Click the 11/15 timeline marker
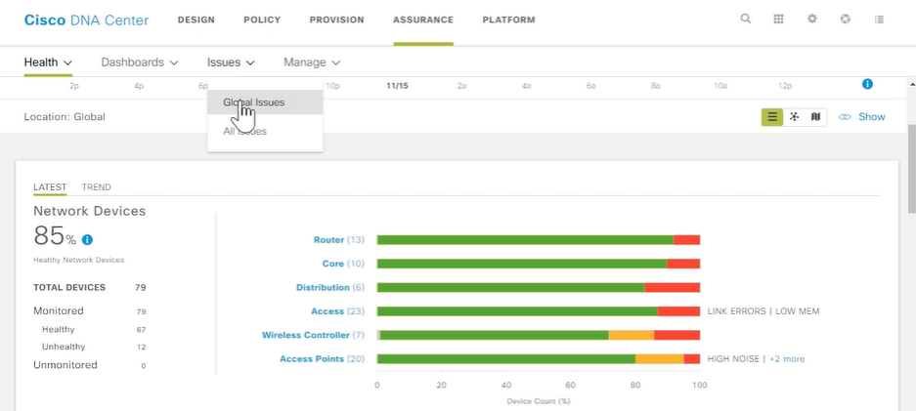Viewport: 916px width, 411px height. click(x=397, y=86)
